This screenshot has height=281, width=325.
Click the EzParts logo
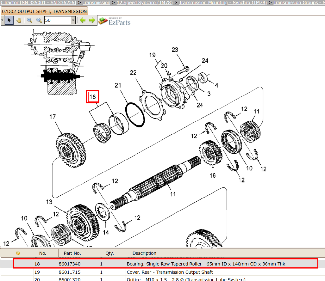tap(115, 21)
